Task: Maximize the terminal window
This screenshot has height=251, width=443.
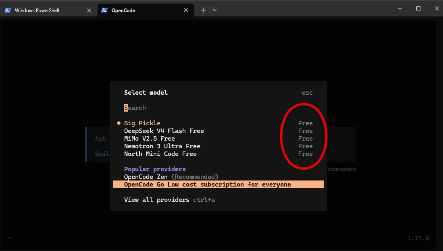Action: [x=418, y=8]
